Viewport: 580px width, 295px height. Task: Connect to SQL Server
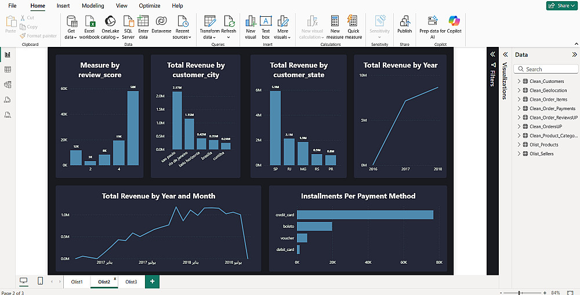[x=128, y=28]
